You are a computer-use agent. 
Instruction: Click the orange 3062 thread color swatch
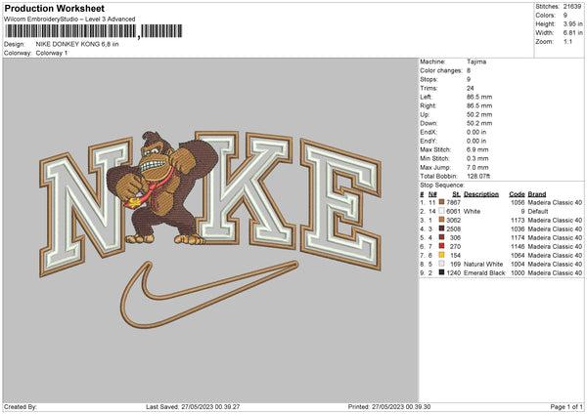coord(442,220)
